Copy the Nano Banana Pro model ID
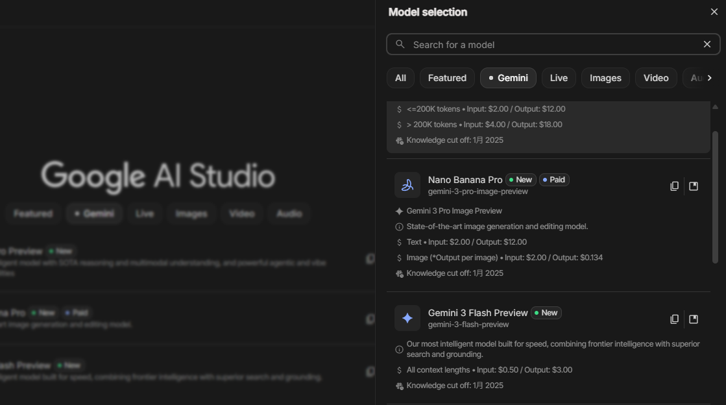Viewport: 726px width, 405px height. (674, 186)
